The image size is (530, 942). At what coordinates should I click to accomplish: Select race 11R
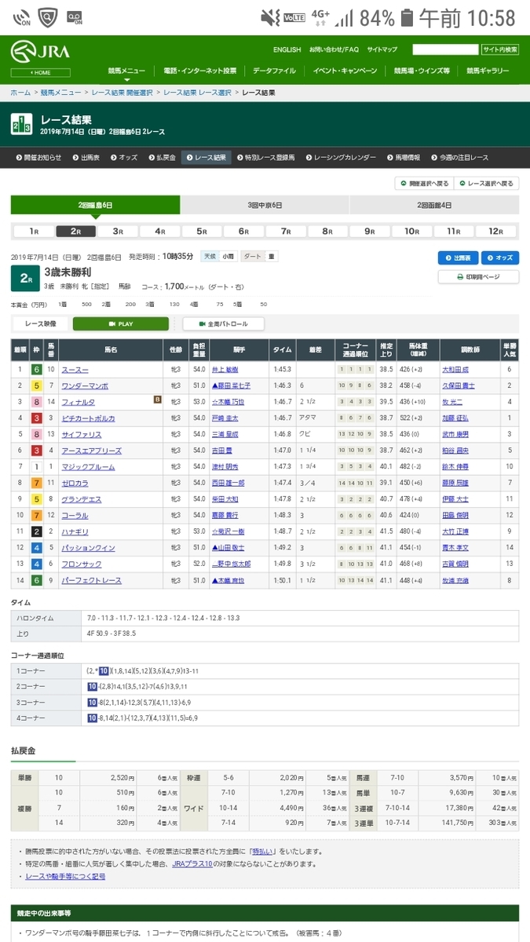(454, 232)
